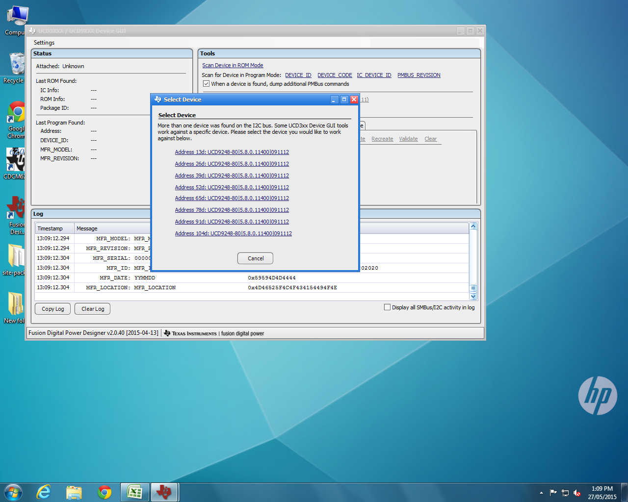Click Show Desktop button at taskbar end
Image resolution: width=628 pixels, height=502 pixels.
pos(624,492)
